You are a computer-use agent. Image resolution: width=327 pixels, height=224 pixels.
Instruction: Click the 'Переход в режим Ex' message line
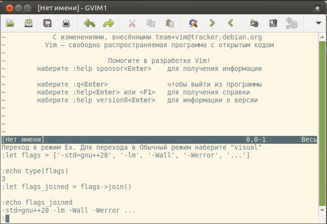click(132, 147)
